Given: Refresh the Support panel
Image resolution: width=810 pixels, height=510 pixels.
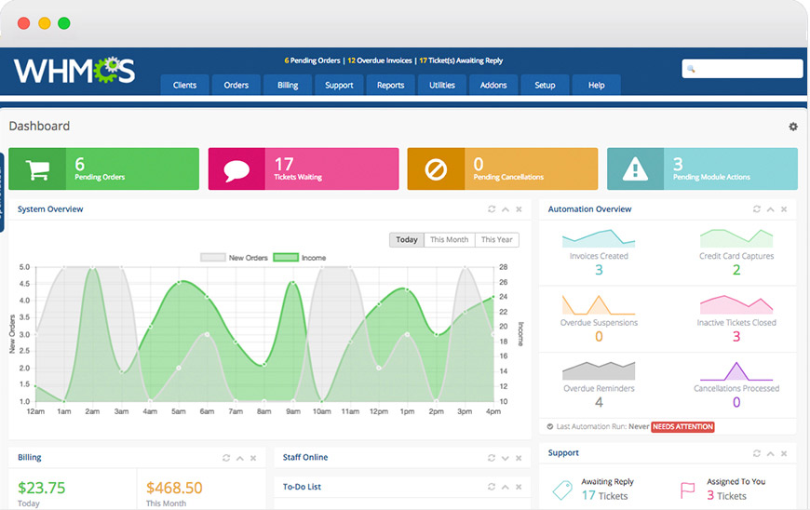Looking at the screenshot, I should 756,453.
